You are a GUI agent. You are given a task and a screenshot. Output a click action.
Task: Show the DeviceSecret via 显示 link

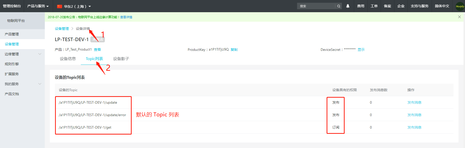[361, 50]
